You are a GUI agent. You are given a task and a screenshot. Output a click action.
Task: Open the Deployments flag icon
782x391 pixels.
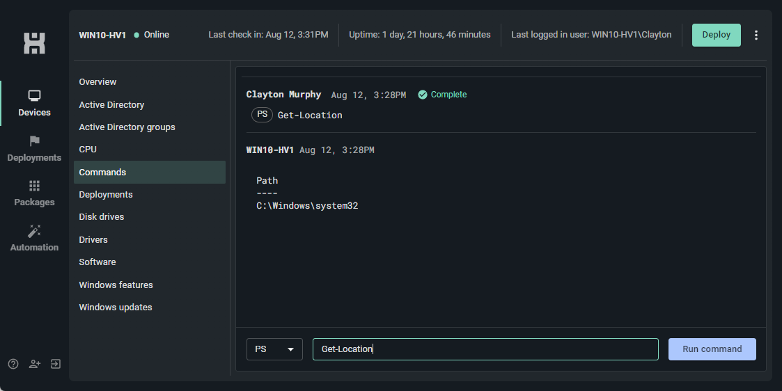(x=34, y=141)
